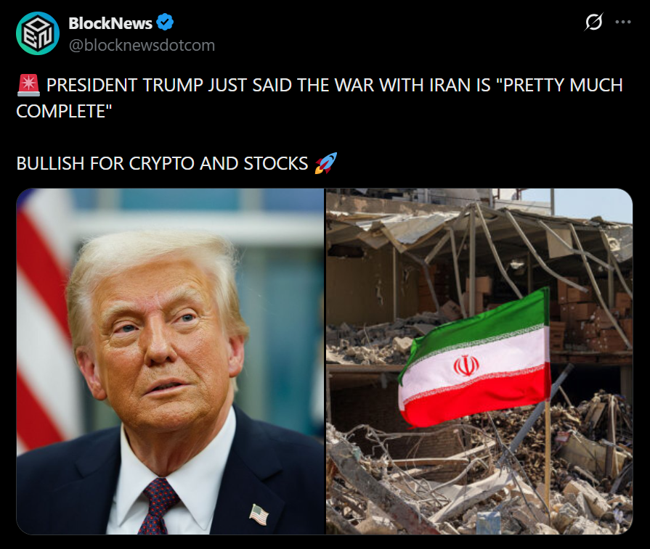Click the lapel flag pin in photo

click(x=259, y=513)
